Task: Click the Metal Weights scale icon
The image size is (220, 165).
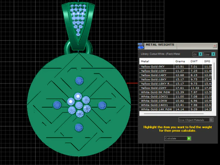Action: click(141, 46)
